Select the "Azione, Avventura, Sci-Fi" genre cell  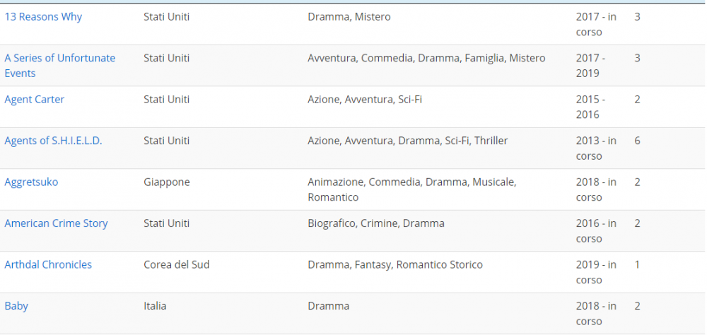point(364,100)
